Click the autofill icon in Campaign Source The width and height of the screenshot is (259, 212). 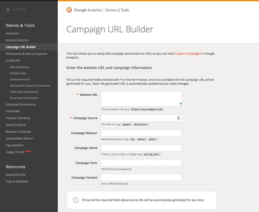pyautogui.click(x=178, y=118)
